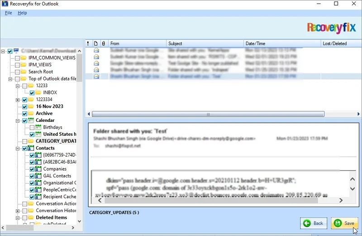
Task: Click the green arrow icon on Back
Action: [307, 223]
